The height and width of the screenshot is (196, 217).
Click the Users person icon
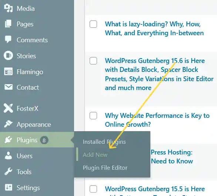pyautogui.click(x=8, y=155)
